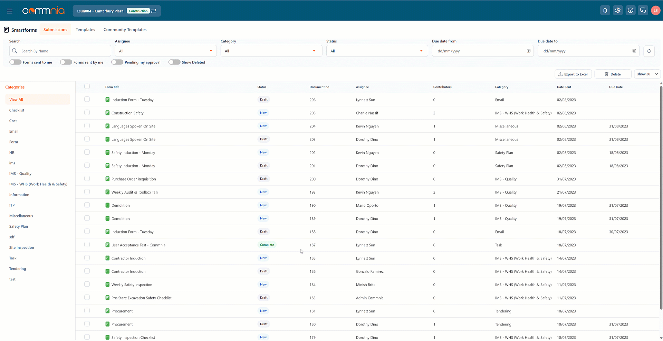The height and width of the screenshot is (341, 663).
Task: Click form icon for document 181 Procurement
Action: point(107,311)
